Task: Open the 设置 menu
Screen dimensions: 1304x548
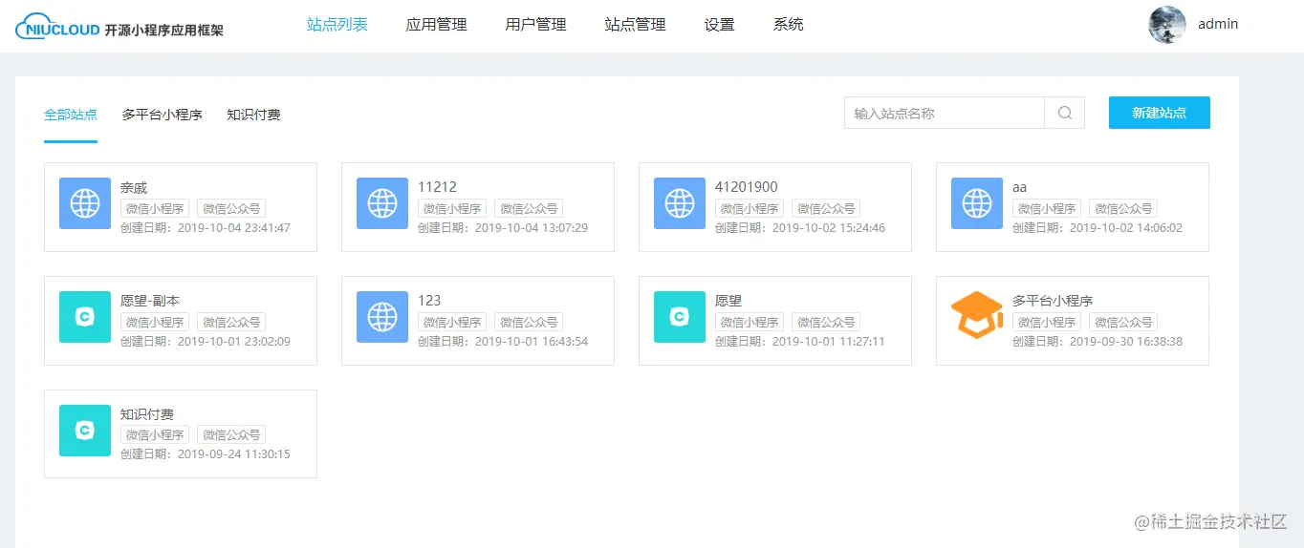Action: pos(720,25)
